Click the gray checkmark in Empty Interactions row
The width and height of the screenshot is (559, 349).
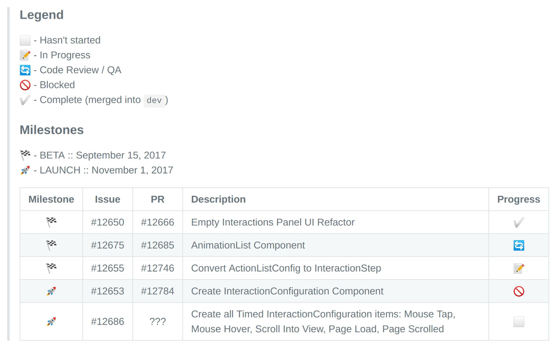[519, 222]
